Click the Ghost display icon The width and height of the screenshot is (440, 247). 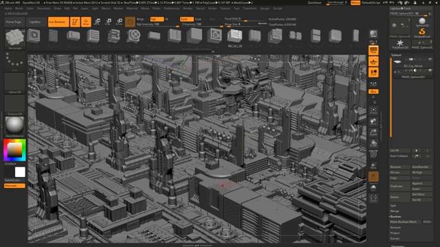click(x=373, y=187)
